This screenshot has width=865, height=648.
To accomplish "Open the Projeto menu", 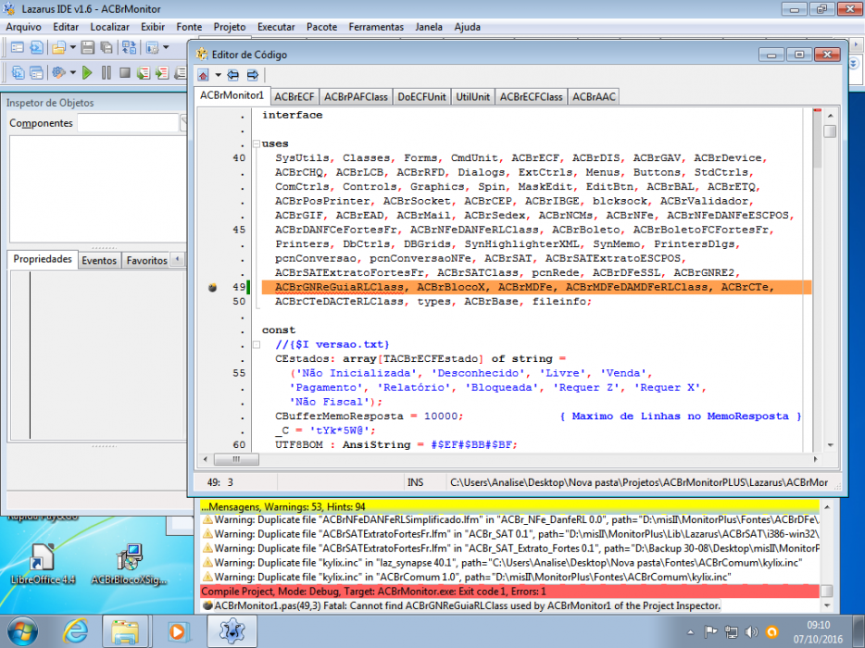I will click(x=230, y=27).
